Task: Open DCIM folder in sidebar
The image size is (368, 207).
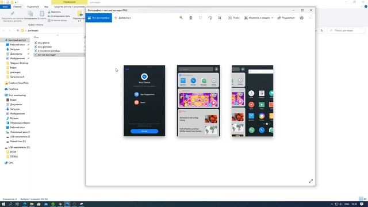Action: [x=13, y=152]
